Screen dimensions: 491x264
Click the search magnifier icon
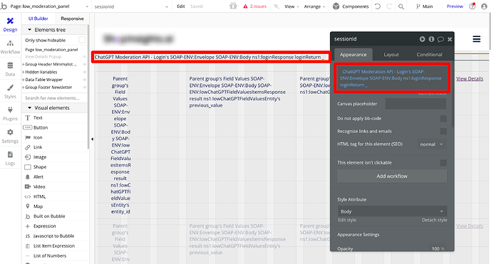[400, 6]
